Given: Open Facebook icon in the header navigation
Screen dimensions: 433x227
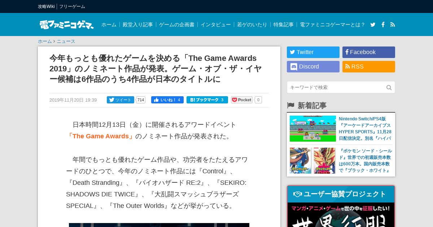Looking at the screenshot, I should click(x=383, y=25).
